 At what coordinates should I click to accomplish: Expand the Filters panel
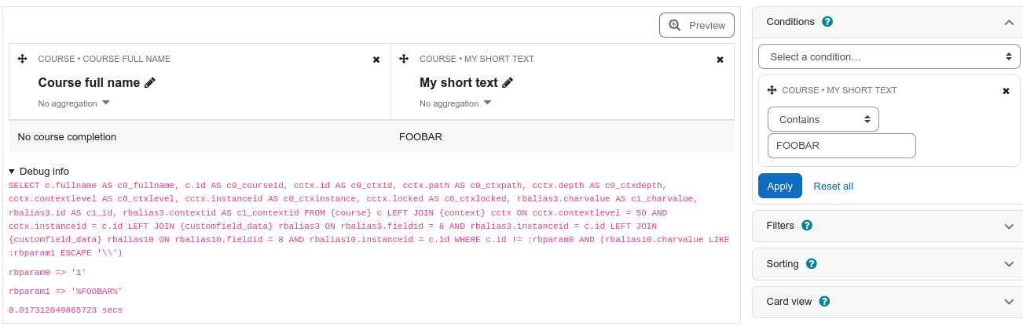coord(888,226)
